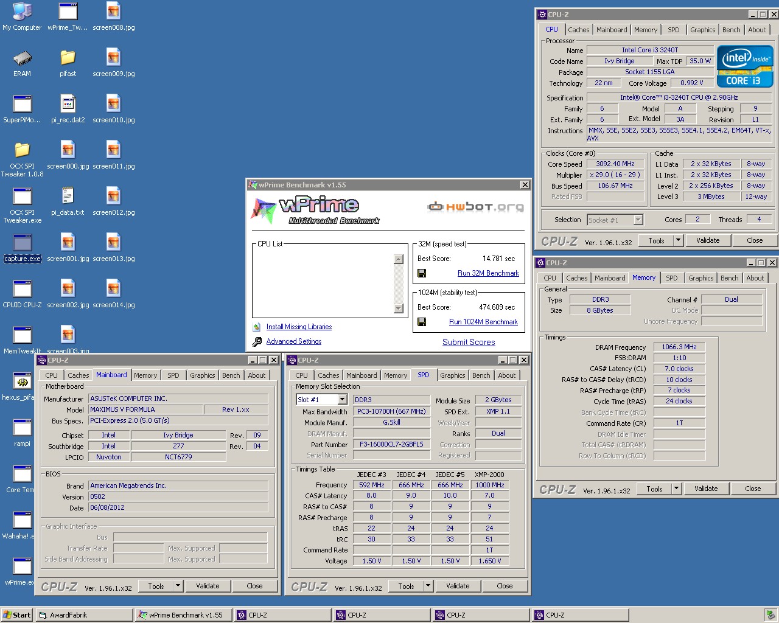
Task: Open screen012.jpg image icon
Action: [114, 202]
